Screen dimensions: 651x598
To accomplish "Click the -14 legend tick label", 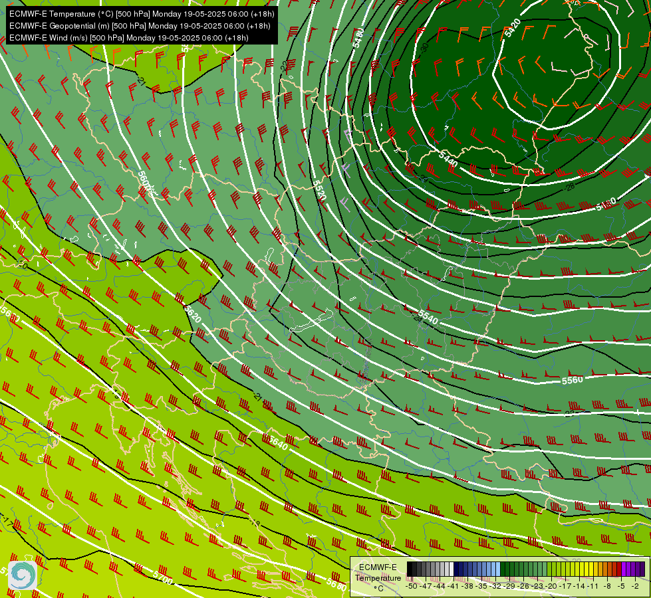I will (580, 586).
